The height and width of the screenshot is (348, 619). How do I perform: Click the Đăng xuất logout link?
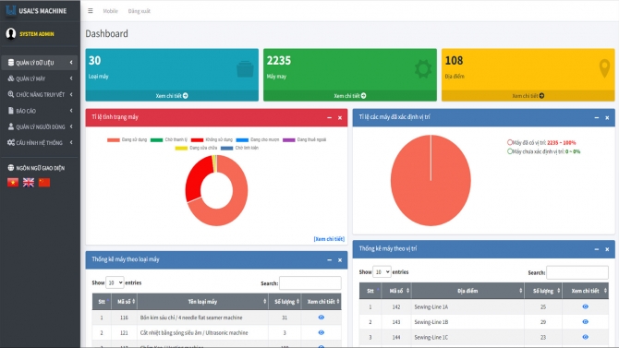[139, 11]
